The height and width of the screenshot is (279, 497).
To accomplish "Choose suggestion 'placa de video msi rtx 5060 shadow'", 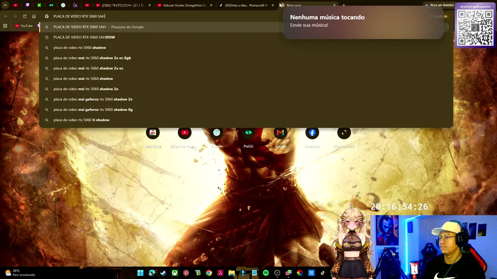I will pyautogui.click(x=246, y=79).
